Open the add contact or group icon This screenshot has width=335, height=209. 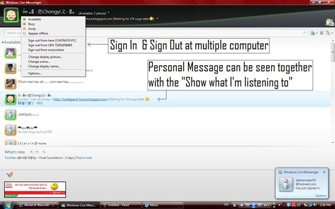tap(314, 33)
